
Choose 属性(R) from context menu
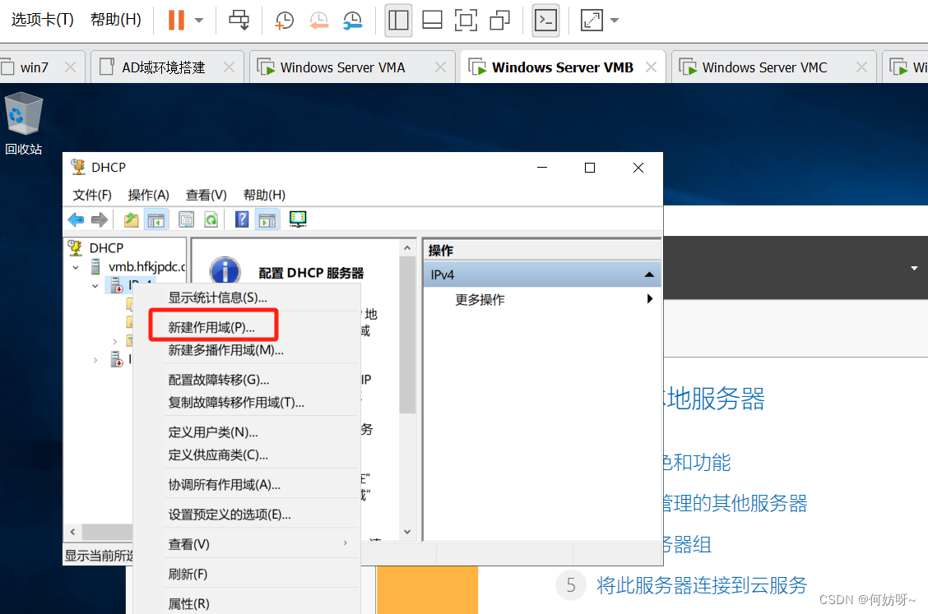coord(188,604)
